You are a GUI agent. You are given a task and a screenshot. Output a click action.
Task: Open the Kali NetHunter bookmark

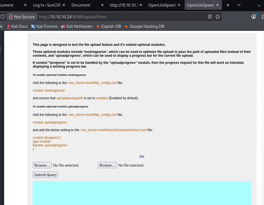(77, 26)
